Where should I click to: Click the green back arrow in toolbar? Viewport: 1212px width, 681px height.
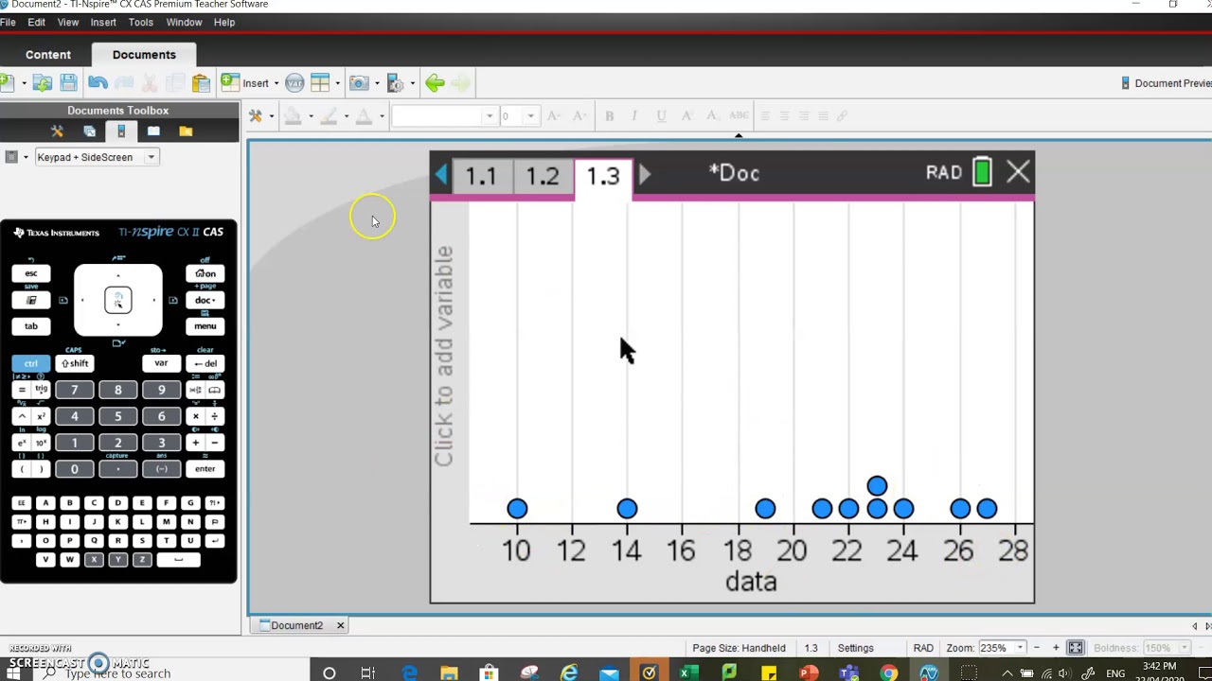[x=435, y=83]
